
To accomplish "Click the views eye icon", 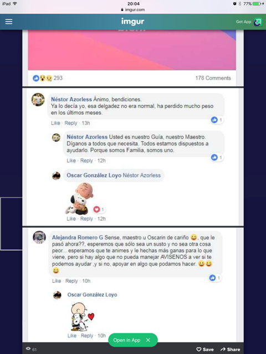I will pyautogui.click(x=28, y=349).
